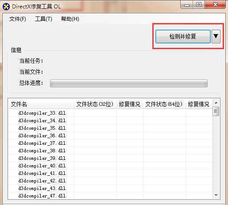Select d3dcompiler_33.dll row

click(x=110, y=113)
